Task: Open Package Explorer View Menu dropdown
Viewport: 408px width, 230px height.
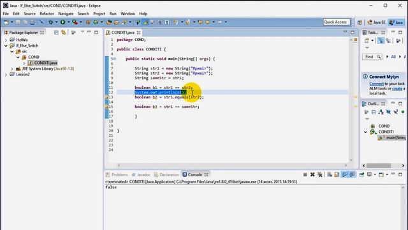Action: [82, 32]
